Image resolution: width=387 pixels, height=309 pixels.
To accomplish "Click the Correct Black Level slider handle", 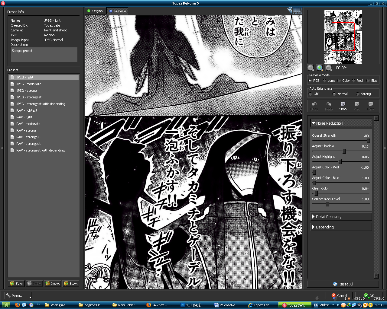I will coord(327,204).
